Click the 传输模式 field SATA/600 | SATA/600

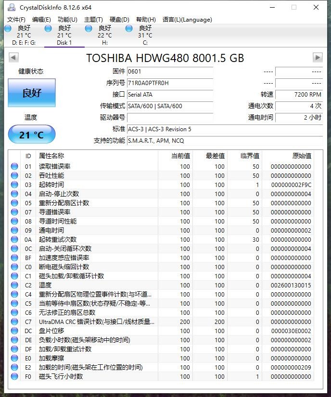(170, 106)
